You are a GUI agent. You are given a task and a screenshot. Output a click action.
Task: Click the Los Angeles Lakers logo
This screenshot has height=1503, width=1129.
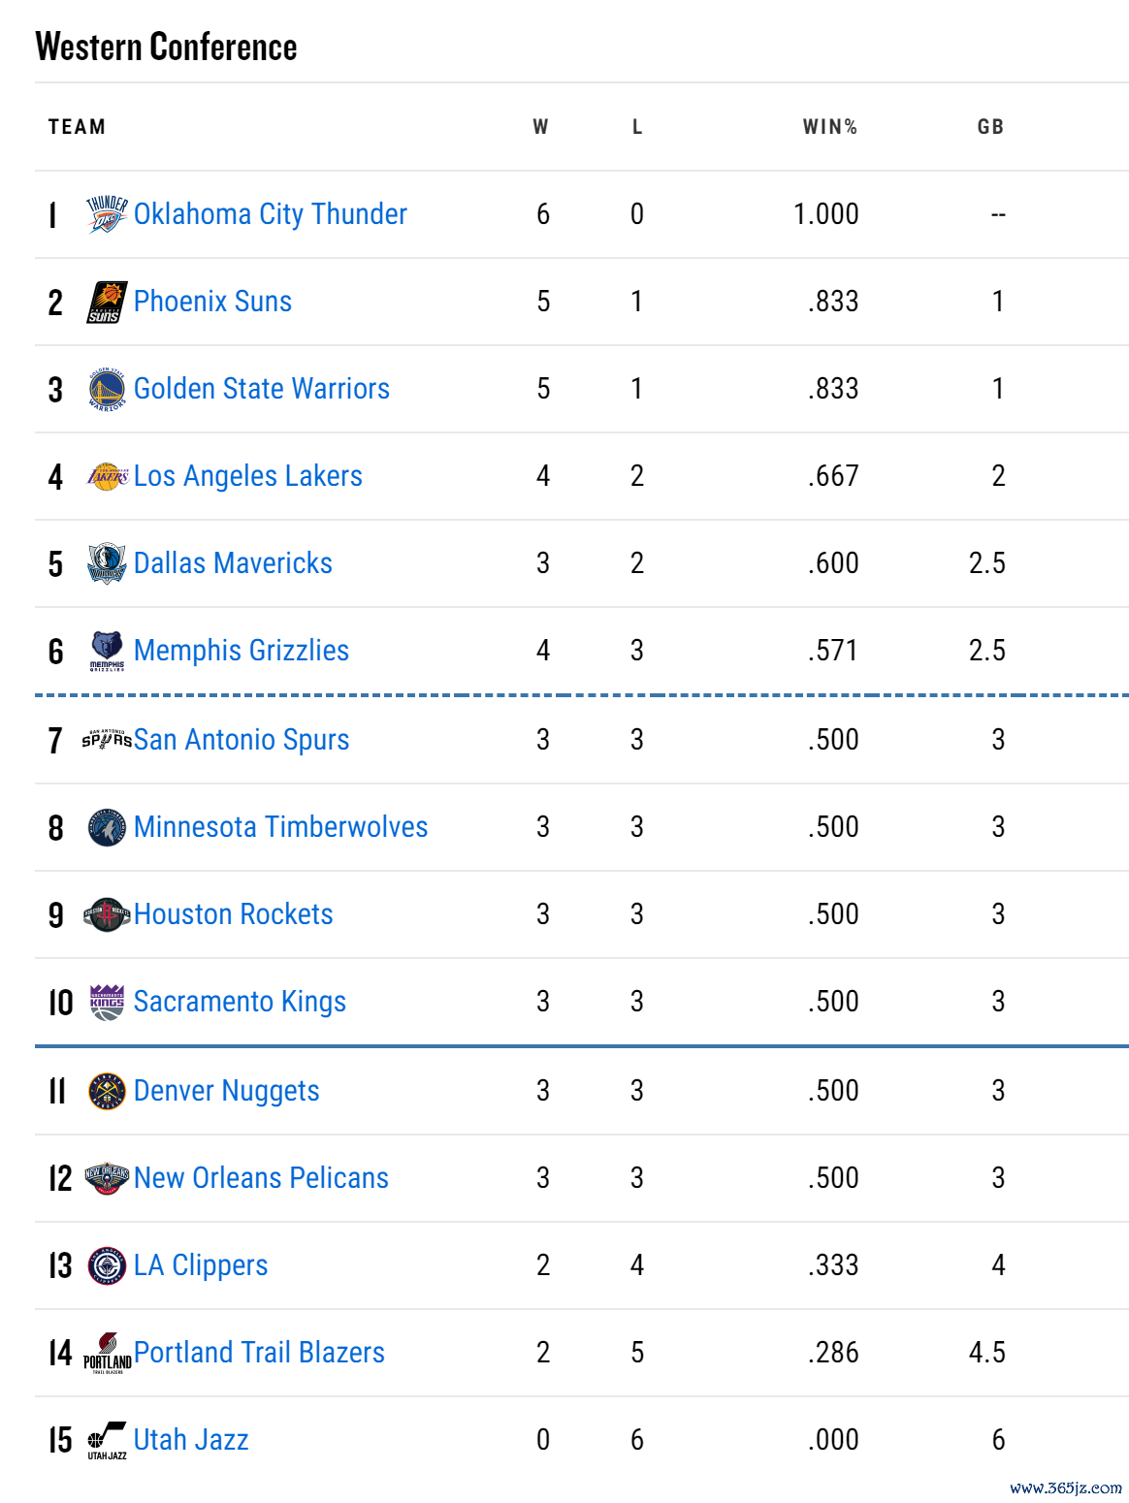pos(107,476)
